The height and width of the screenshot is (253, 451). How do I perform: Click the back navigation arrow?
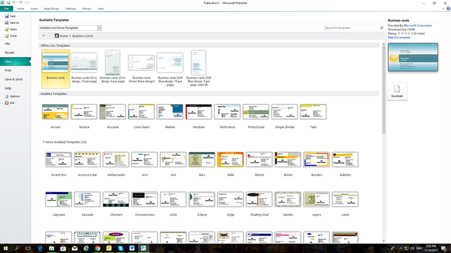point(44,36)
